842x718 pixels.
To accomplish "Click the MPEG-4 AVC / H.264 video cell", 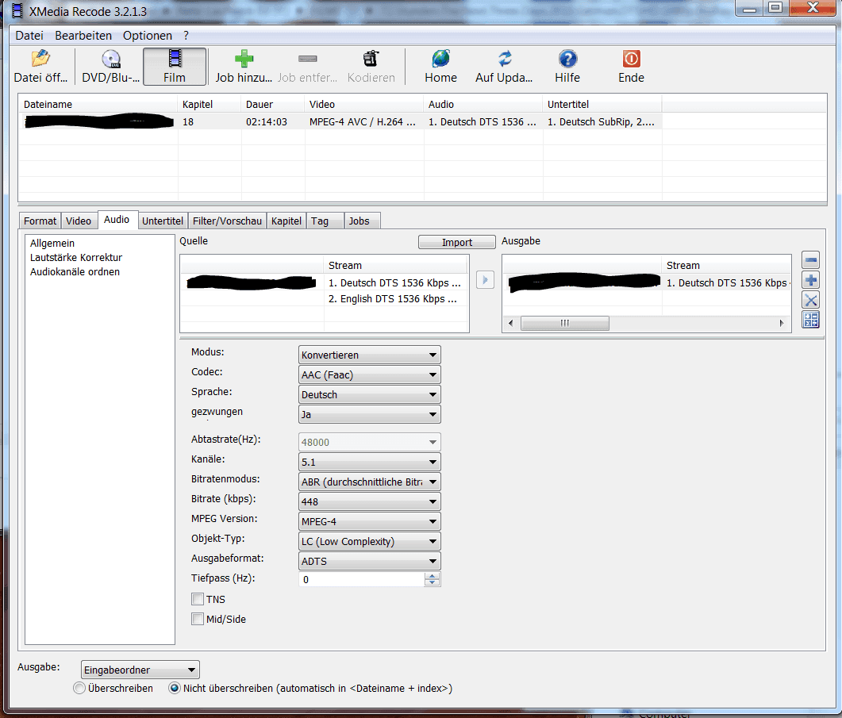I will point(363,122).
